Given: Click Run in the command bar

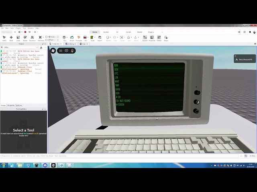Looking at the screenshot, I should [x=253, y=156].
